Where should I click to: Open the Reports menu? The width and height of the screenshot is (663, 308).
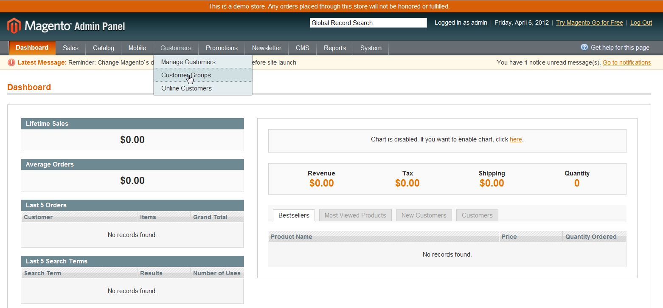click(x=334, y=48)
